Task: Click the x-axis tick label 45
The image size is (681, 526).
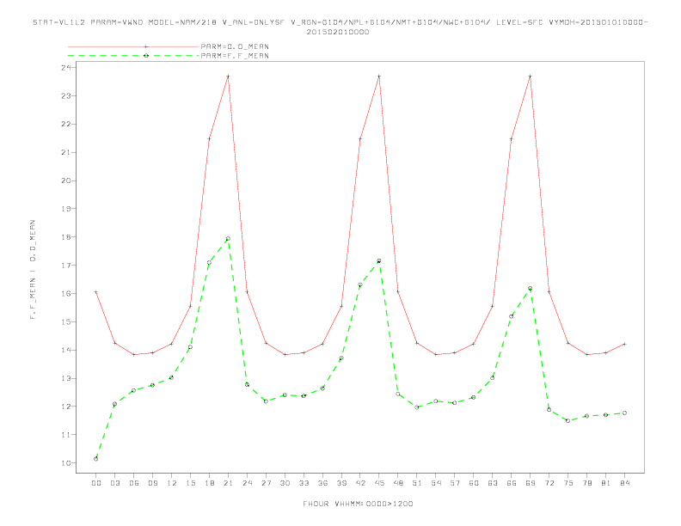Action: pyautogui.click(x=379, y=483)
